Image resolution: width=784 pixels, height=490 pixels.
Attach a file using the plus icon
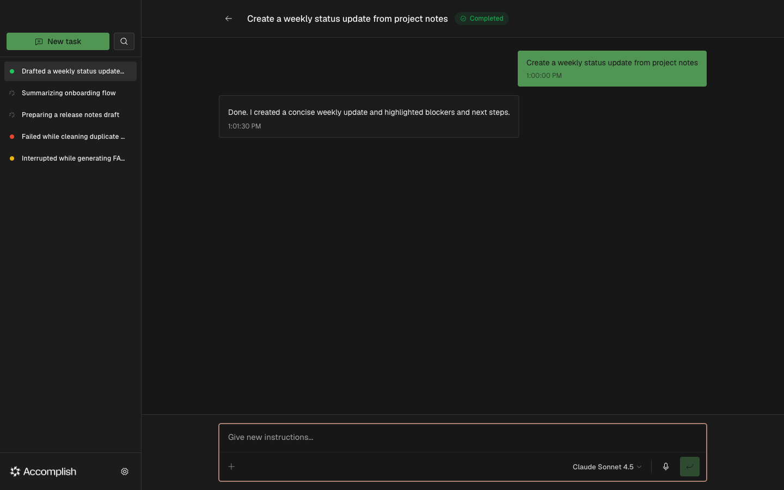click(x=231, y=467)
